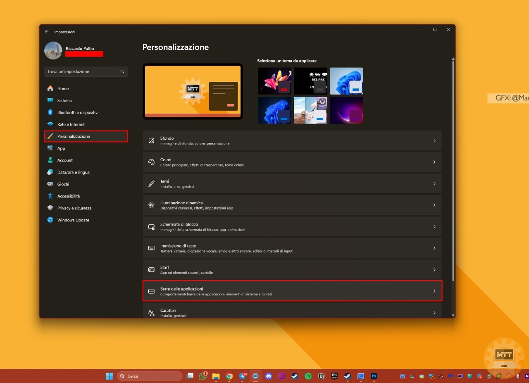The image size is (529, 383).
Task: Open Privacy e sicurezza settings
Action: (x=74, y=208)
